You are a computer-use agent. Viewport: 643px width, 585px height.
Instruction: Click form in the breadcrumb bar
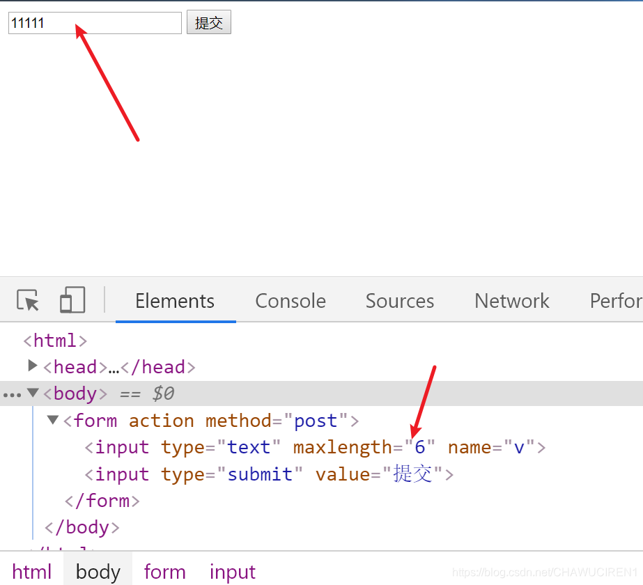click(x=164, y=572)
